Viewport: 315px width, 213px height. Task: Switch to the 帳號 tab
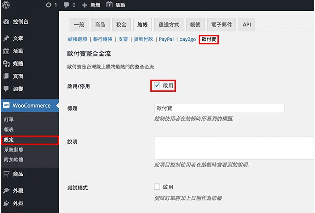(x=195, y=25)
